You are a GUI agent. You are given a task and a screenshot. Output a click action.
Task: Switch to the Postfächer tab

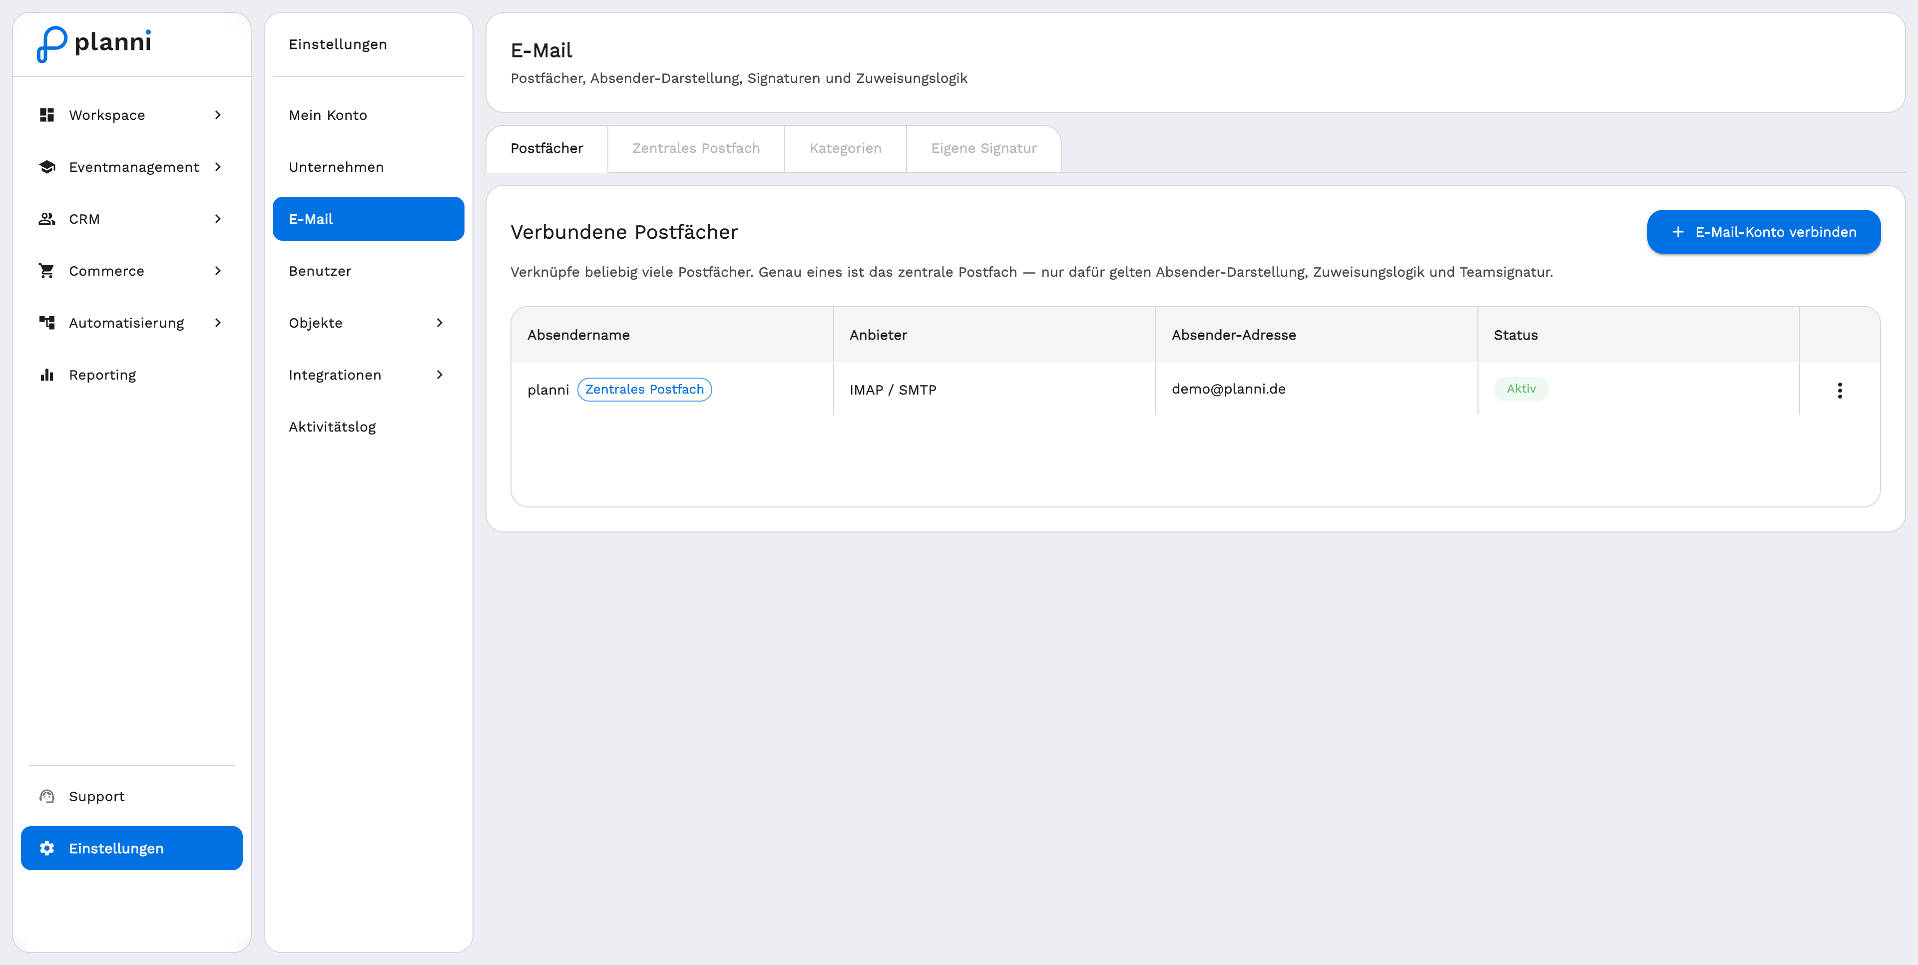pyautogui.click(x=546, y=149)
